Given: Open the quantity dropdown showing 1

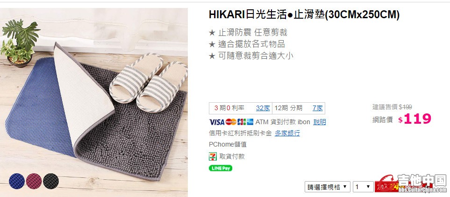Looking at the screenshot, I should coord(363,187).
